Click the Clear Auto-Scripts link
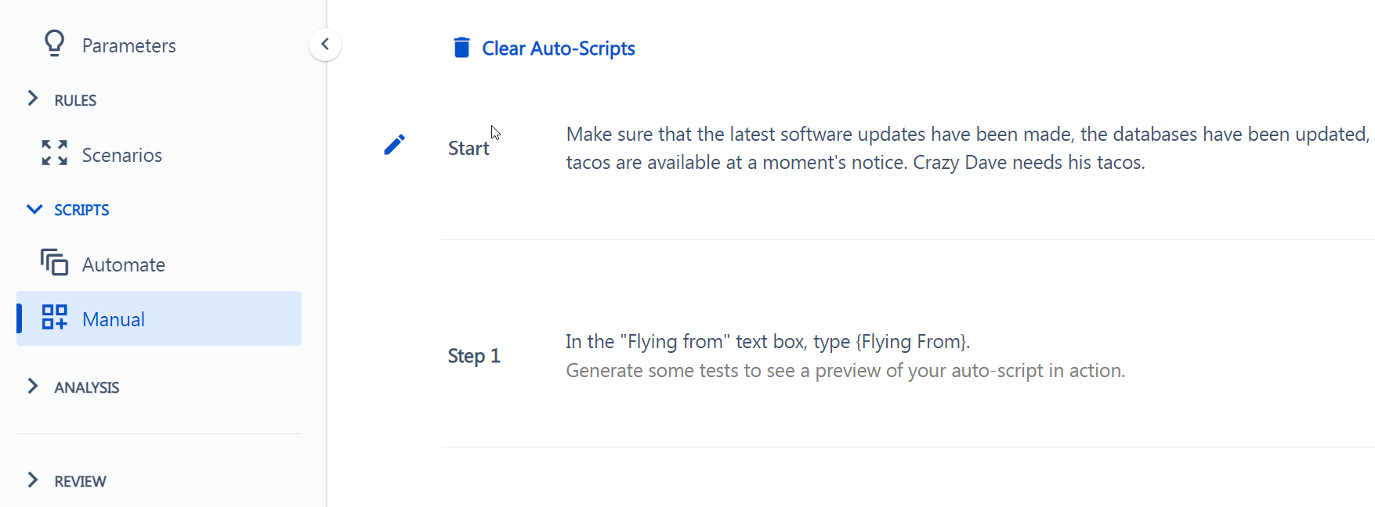Screen dimensions: 1375x507 click(x=558, y=49)
